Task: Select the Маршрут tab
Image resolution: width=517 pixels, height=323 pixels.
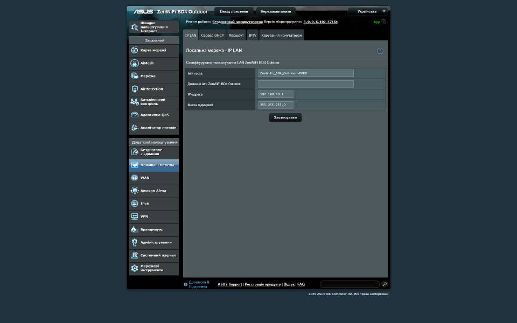Action: 236,36
